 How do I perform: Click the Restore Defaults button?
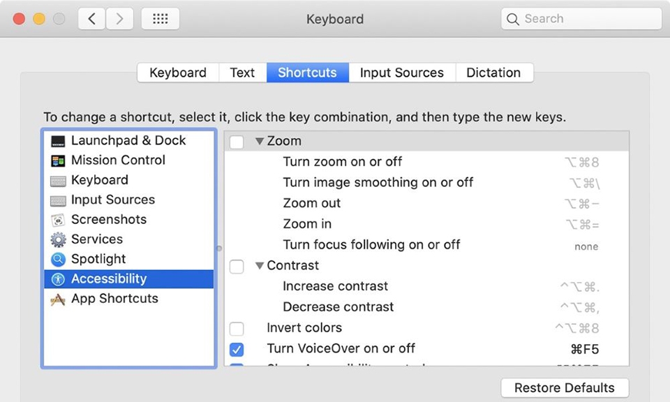(565, 388)
